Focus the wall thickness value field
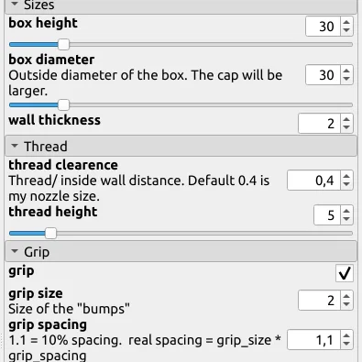 pos(319,124)
